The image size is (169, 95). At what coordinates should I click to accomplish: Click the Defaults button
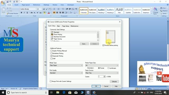114,82
